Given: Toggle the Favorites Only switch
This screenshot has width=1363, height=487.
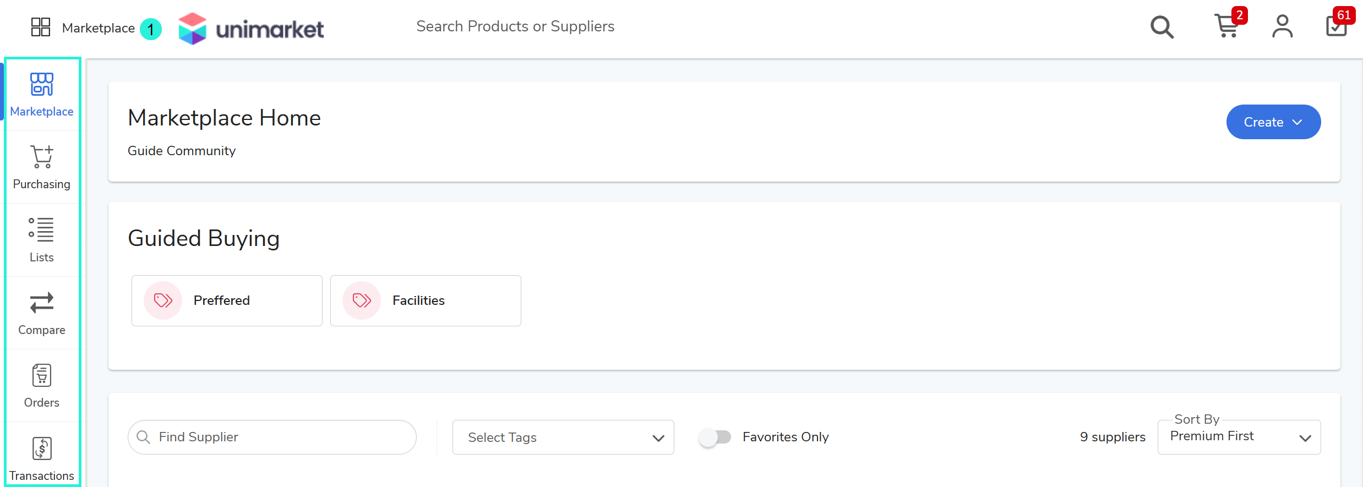Looking at the screenshot, I should click(715, 437).
